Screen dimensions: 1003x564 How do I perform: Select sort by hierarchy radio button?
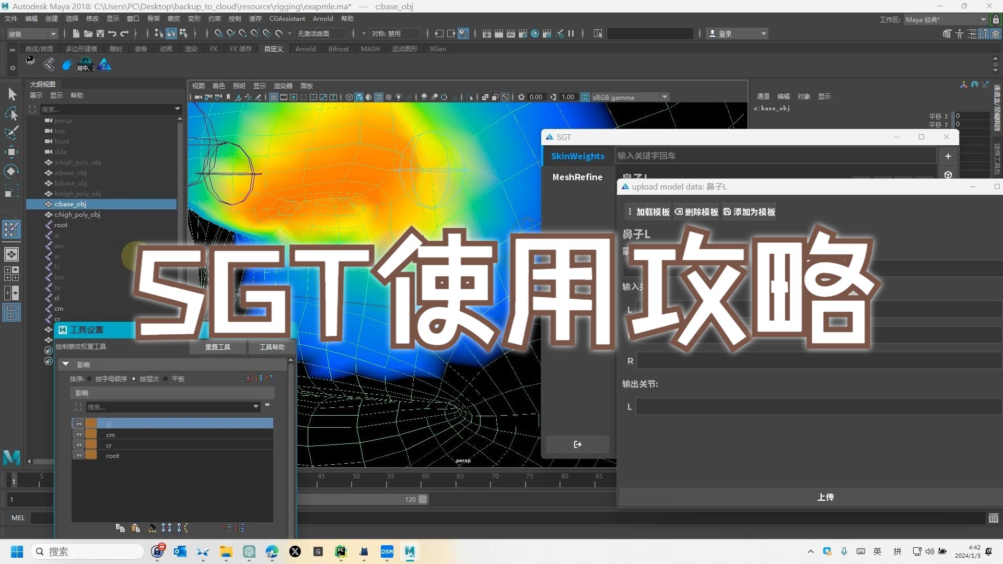pos(134,379)
